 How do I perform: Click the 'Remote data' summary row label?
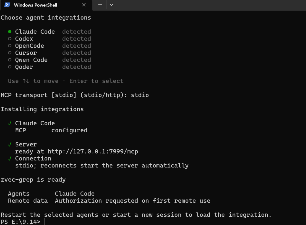coord(28,201)
